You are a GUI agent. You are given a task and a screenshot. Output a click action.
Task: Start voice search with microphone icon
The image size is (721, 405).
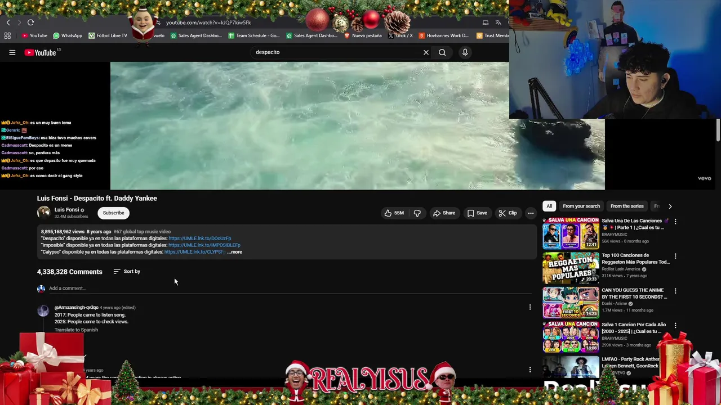coord(465,52)
